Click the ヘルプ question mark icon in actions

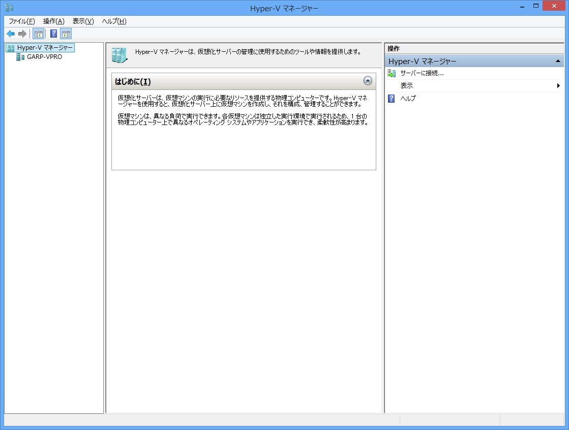(392, 98)
